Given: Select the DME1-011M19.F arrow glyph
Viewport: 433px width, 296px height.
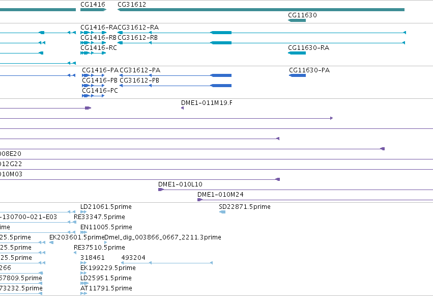Looking at the screenshot, I should [x=183, y=108].
